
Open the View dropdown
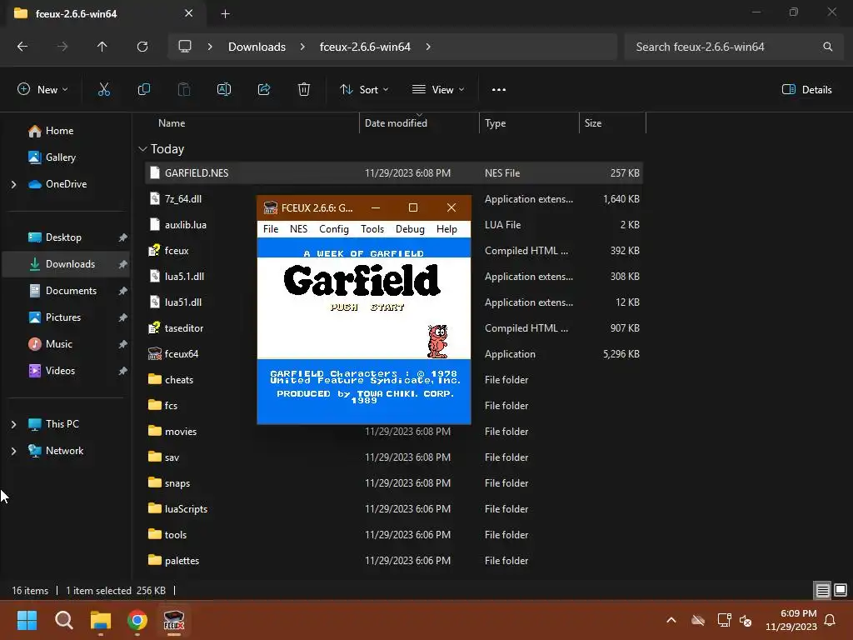coord(438,90)
